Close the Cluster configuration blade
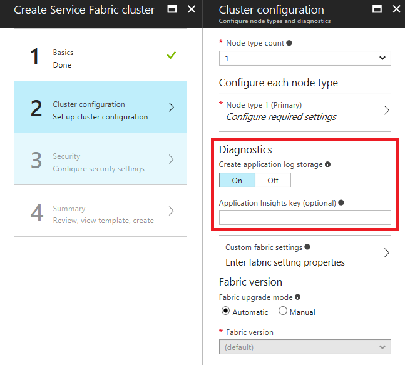The height and width of the screenshot is (365, 405). click(396, 10)
